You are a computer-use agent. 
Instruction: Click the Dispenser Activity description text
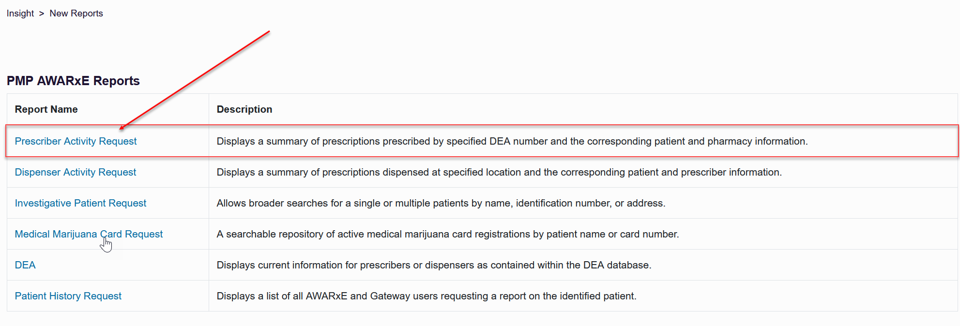(499, 172)
